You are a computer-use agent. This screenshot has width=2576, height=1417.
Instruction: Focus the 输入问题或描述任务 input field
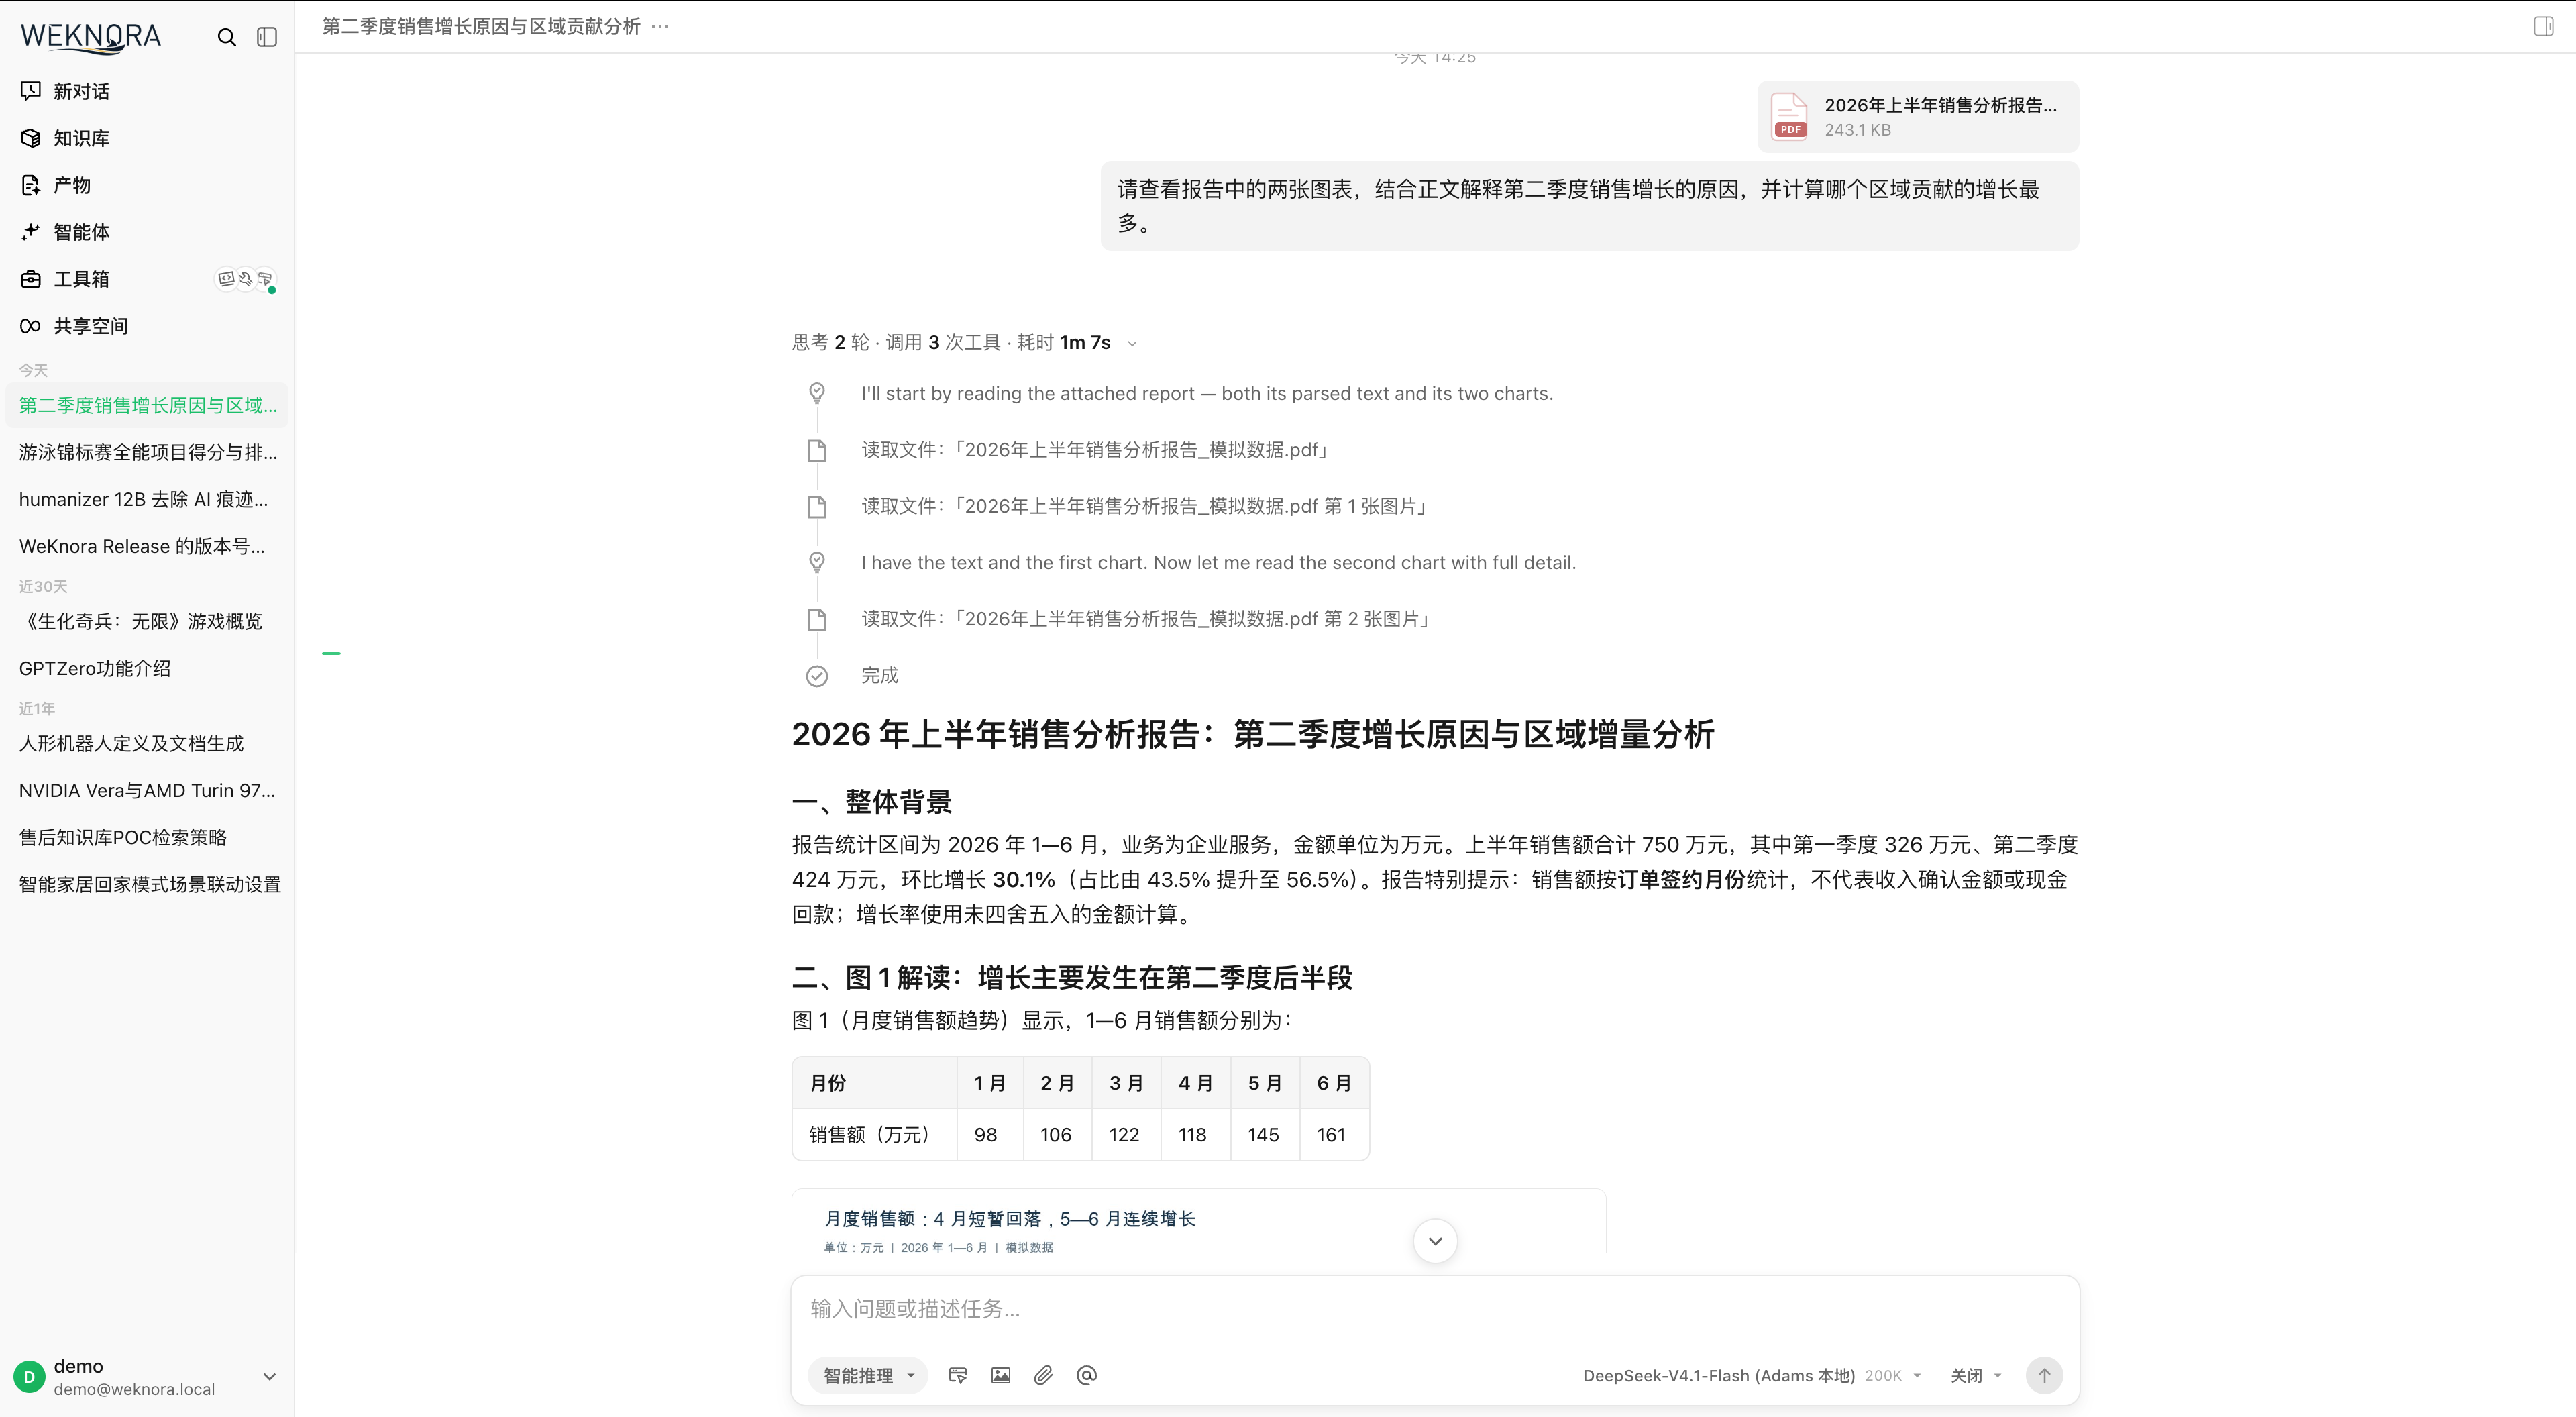coord(1434,1309)
